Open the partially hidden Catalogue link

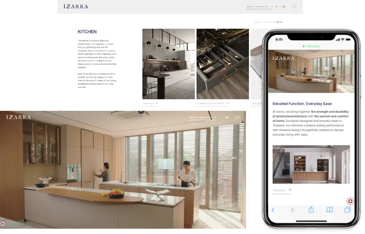coord(256,103)
